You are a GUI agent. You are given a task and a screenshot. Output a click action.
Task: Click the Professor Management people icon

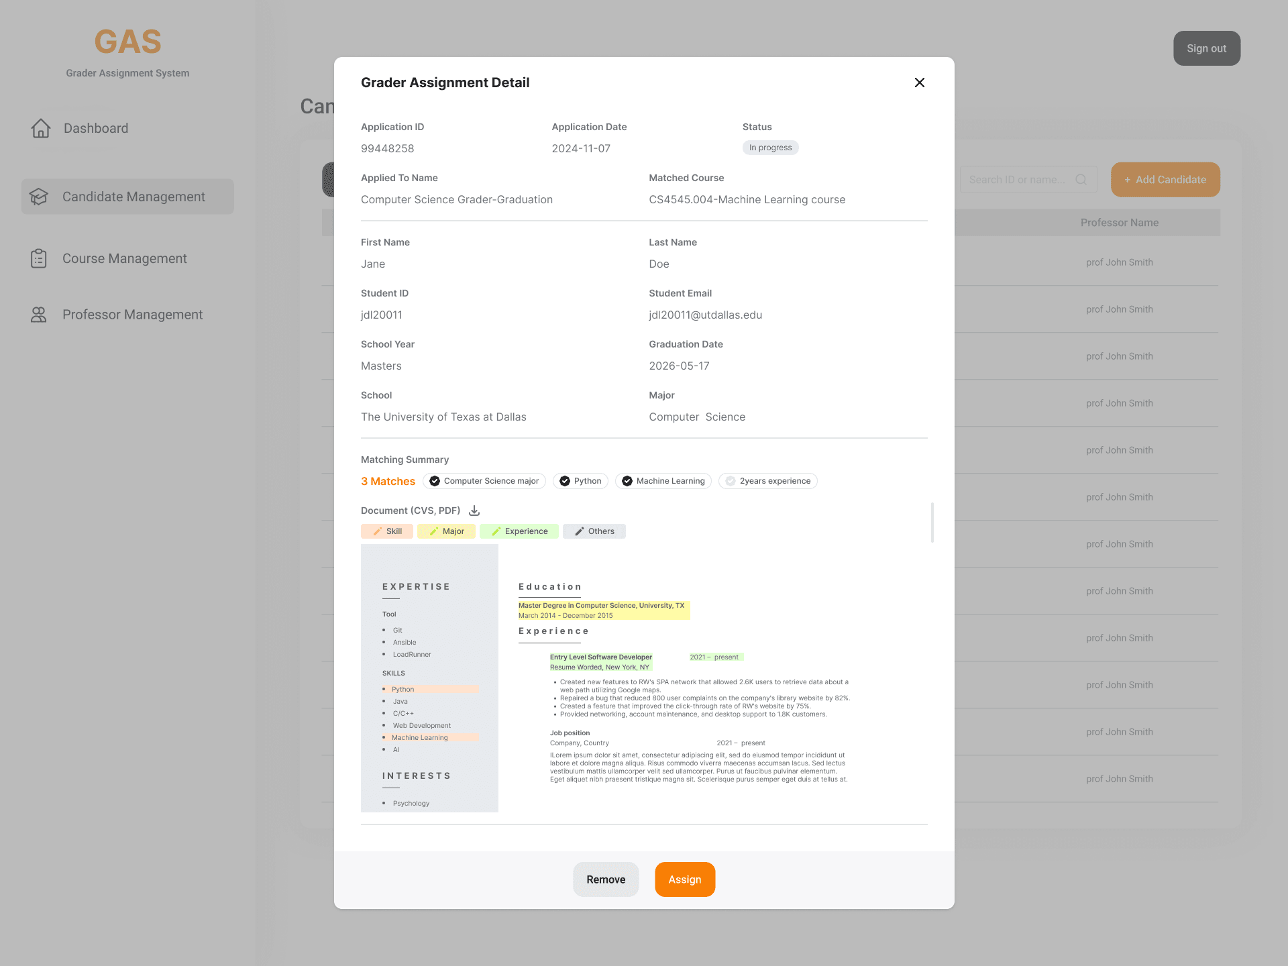coord(38,314)
